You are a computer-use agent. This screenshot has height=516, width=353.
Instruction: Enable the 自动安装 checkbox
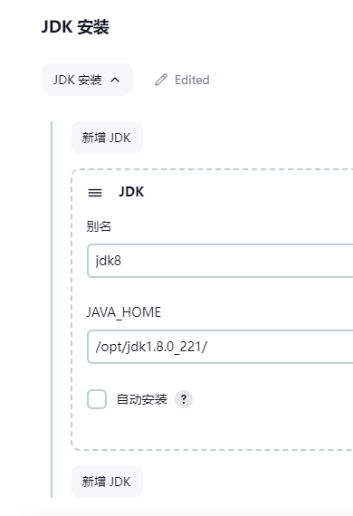[97, 399]
